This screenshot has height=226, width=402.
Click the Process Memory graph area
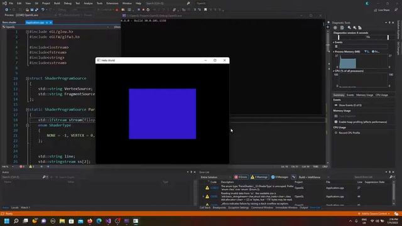coord(364,62)
